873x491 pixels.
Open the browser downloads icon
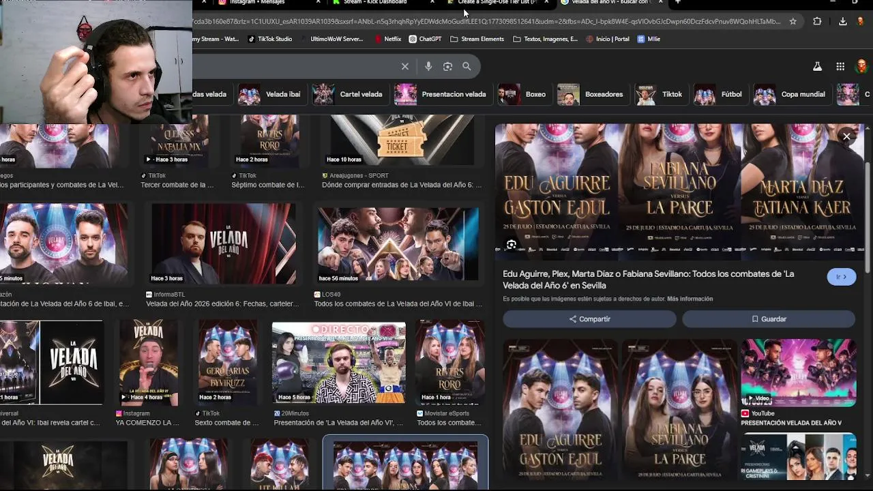click(x=842, y=21)
